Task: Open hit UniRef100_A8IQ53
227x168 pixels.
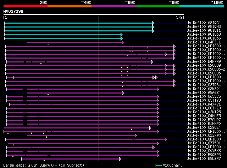Action: click(204, 34)
